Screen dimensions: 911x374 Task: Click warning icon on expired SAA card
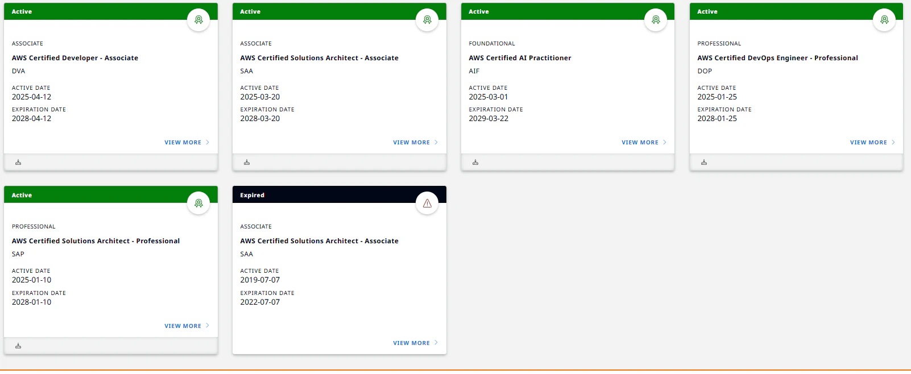pyautogui.click(x=427, y=203)
